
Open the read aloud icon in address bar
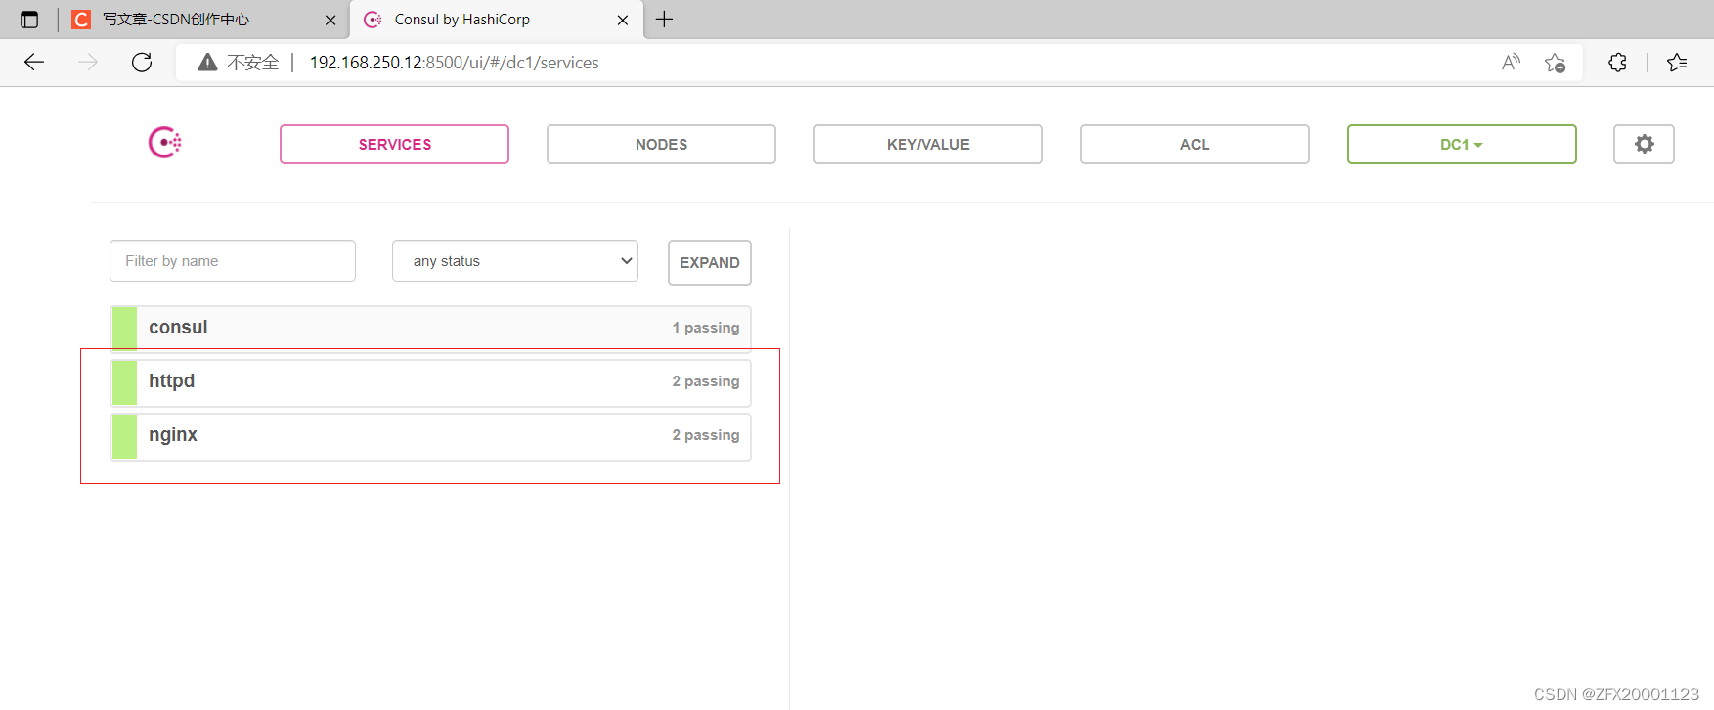coord(1511,63)
